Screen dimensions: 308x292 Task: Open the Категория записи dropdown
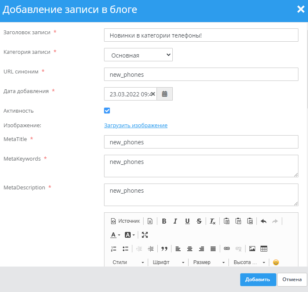138,55
